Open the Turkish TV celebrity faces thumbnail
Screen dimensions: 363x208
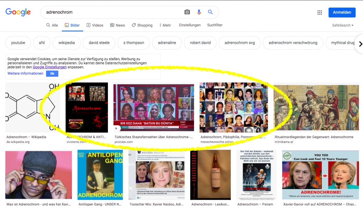(x=154, y=108)
